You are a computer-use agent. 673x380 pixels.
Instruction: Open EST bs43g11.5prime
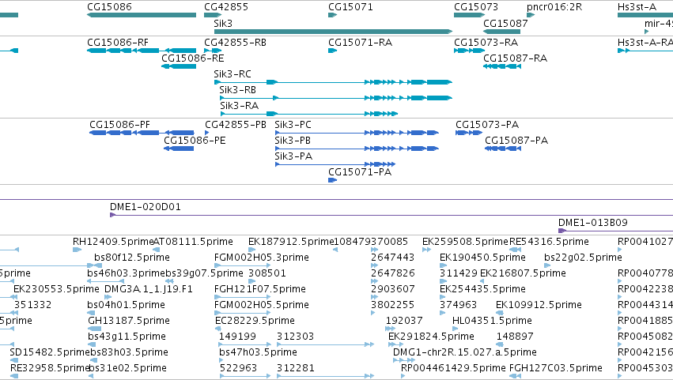click(x=127, y=337)
